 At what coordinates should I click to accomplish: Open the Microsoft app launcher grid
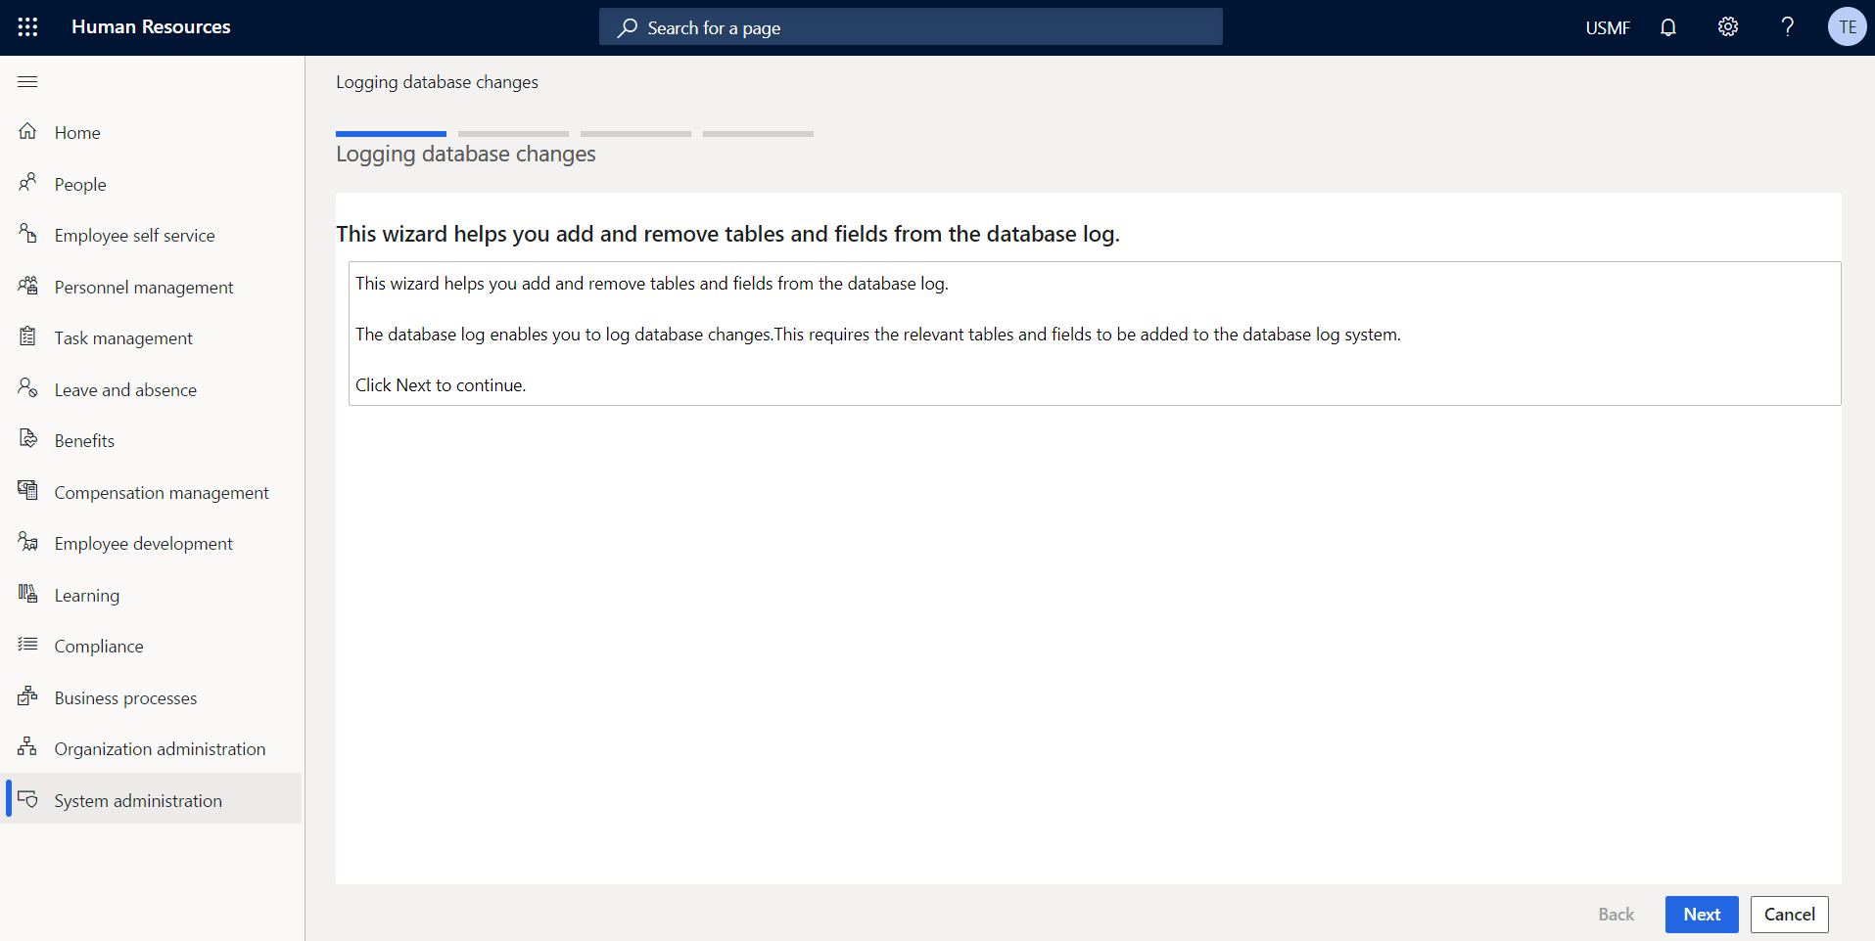(27, 26)
